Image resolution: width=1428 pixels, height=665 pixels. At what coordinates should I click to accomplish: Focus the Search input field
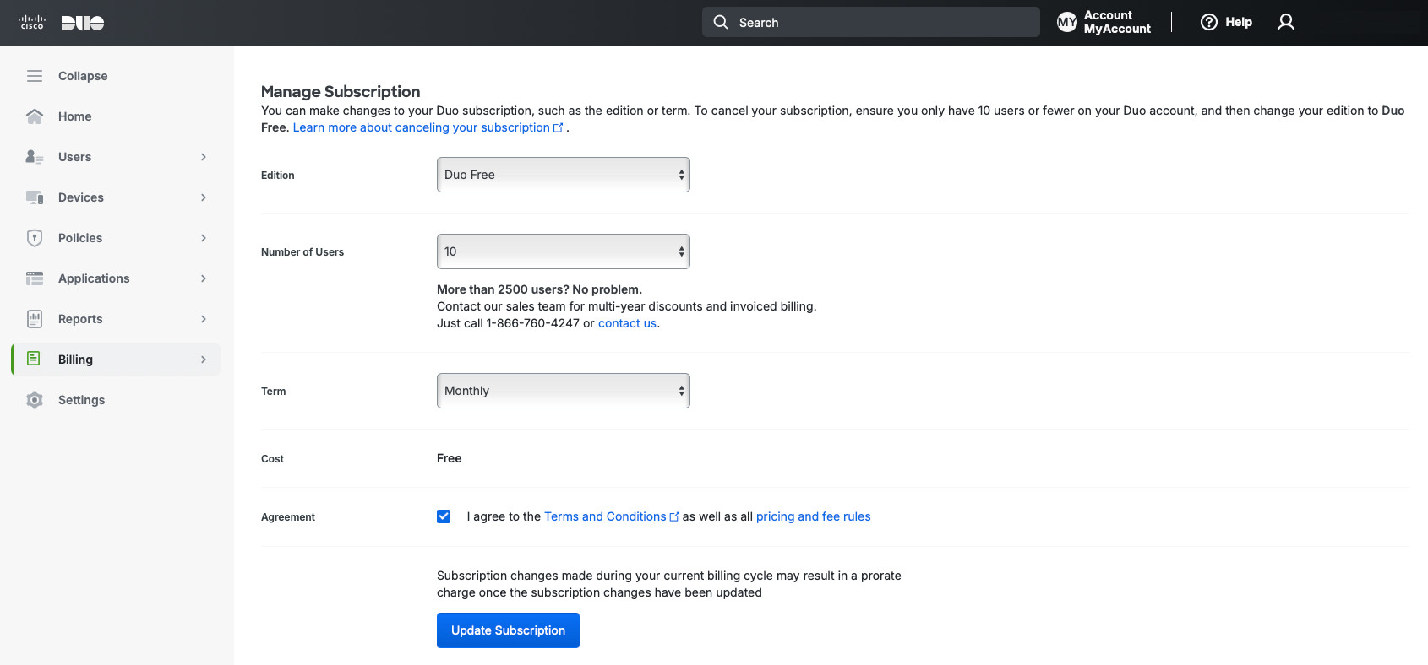click(871, 22)
